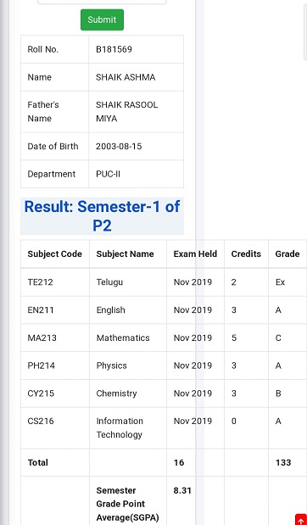Image resolution: width=307 pixels, height=525 pixels.
Task: Click the Grade column header
Action: pyautogui.click(x=287, y=254)
